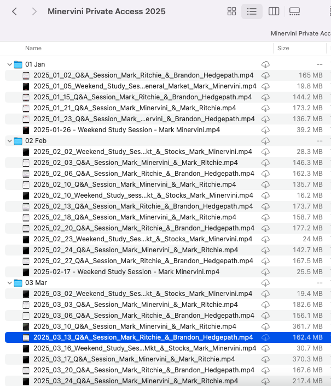Click cloud download icon for 01 Jan folder
The width and height of the screenshot is (331, 386).
pyautogui.click(x=265, y=64)
